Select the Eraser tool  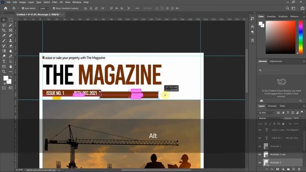pyautogui.click(x=11, y=46)
